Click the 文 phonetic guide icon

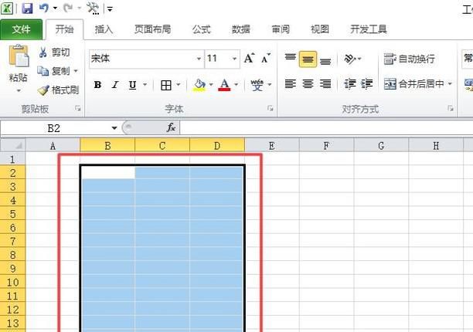pyautogui.click(x=257, y=85)
